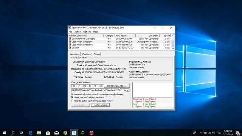
Task: Open the Help menu
Action: 95,32
